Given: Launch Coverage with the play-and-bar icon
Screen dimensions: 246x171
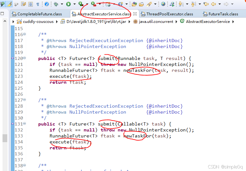Looking at the screenshot, I should 81,4.
